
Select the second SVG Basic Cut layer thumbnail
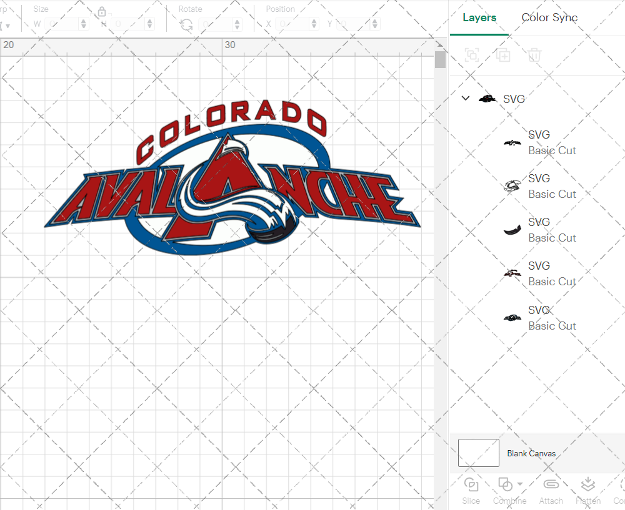(x=512, y=186)
